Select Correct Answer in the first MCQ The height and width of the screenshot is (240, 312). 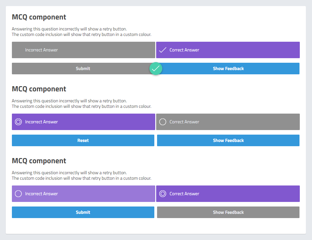click(x=228, y=50)
